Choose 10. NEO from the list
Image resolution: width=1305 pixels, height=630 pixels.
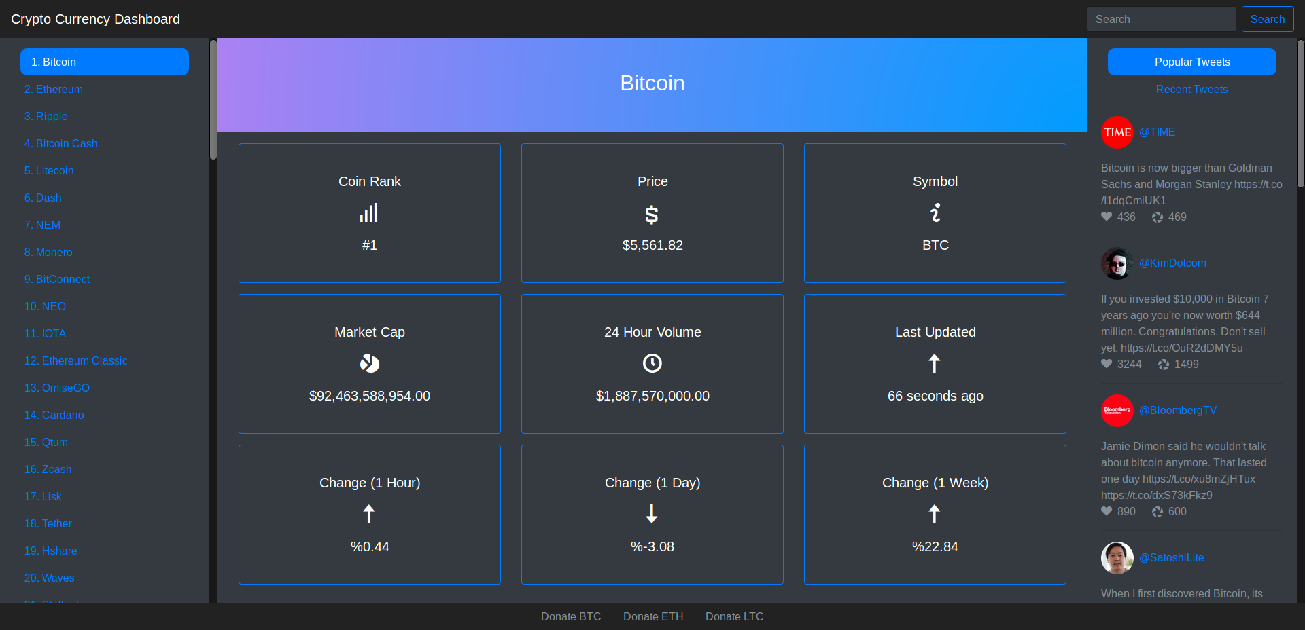coord(45,306)
